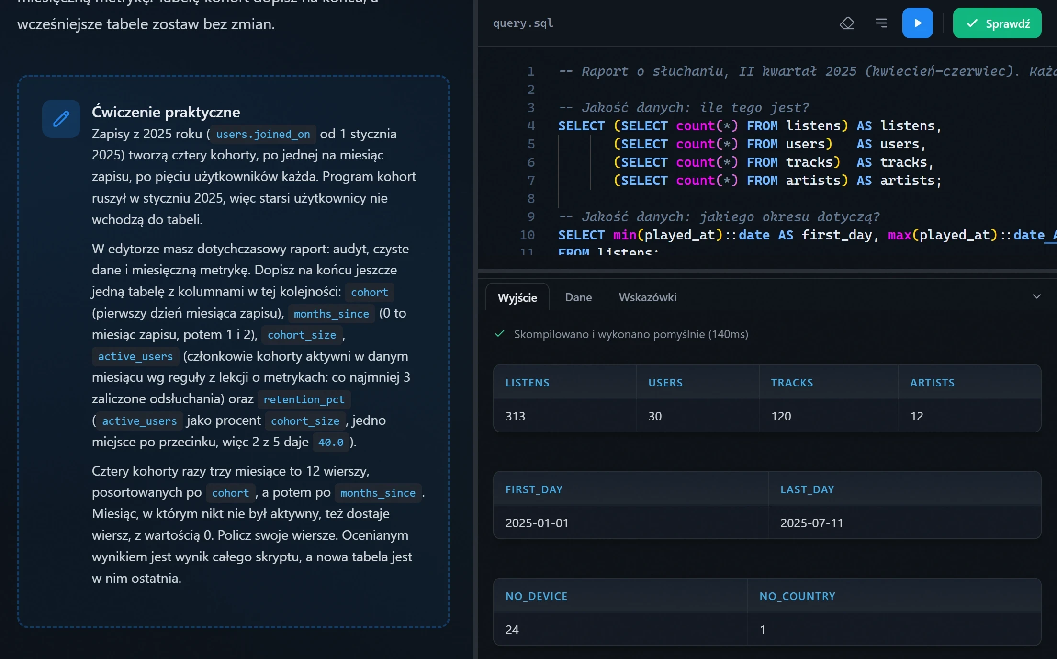Click the Ćwiczenie praktyczne heading
The width and height of the screenshot is (1057, 659).
166,112
